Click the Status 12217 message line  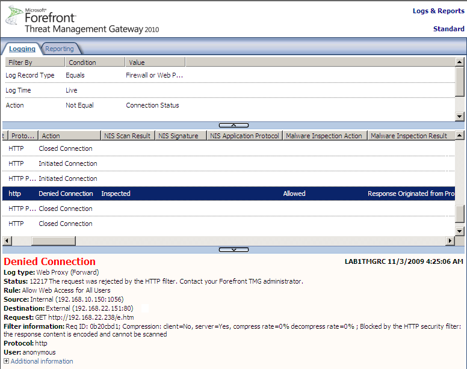pyautogui.click(x=153, y=281)
